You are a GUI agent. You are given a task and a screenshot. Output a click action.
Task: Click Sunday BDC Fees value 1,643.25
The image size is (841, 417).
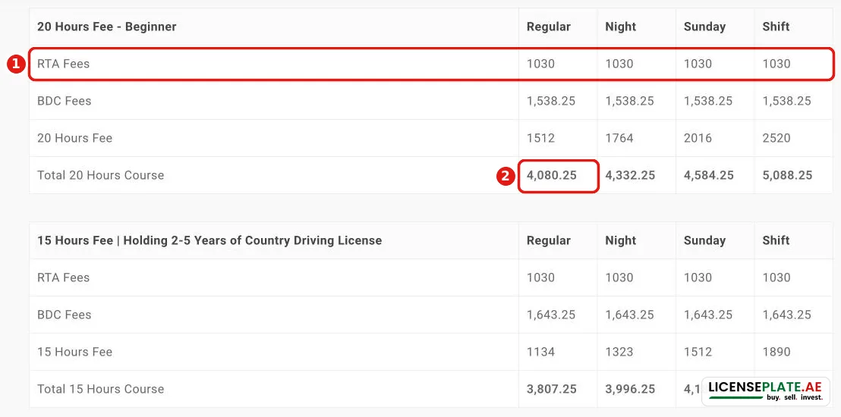point(708,315)
